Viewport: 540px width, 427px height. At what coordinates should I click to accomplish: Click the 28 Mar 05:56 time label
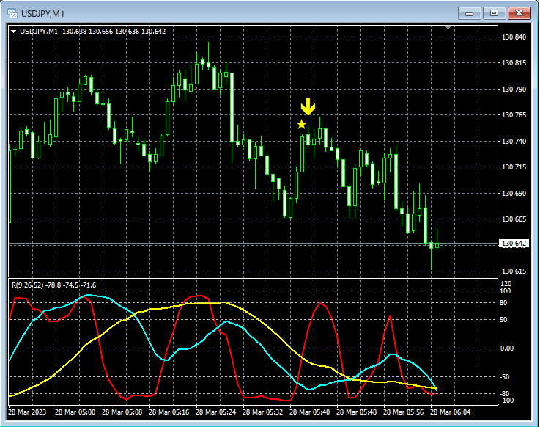[x=403, y=412]
